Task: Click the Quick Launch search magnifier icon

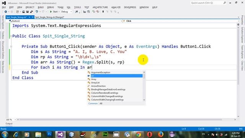Action: click(x=225, y=3)
